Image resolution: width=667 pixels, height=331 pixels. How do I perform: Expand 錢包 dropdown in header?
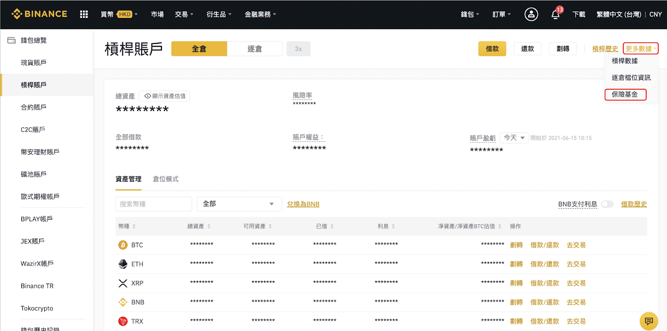tap(470, 14)
